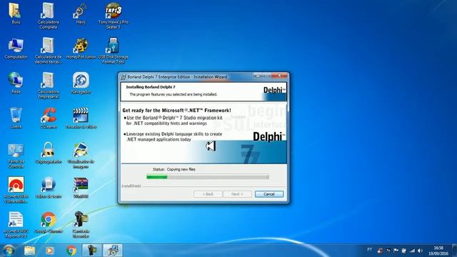Image resolution: width=457 pixels, height=257 pixels.
Task: Switch to Camtasia Recorder taskbar button
Action: coord(92,251)
